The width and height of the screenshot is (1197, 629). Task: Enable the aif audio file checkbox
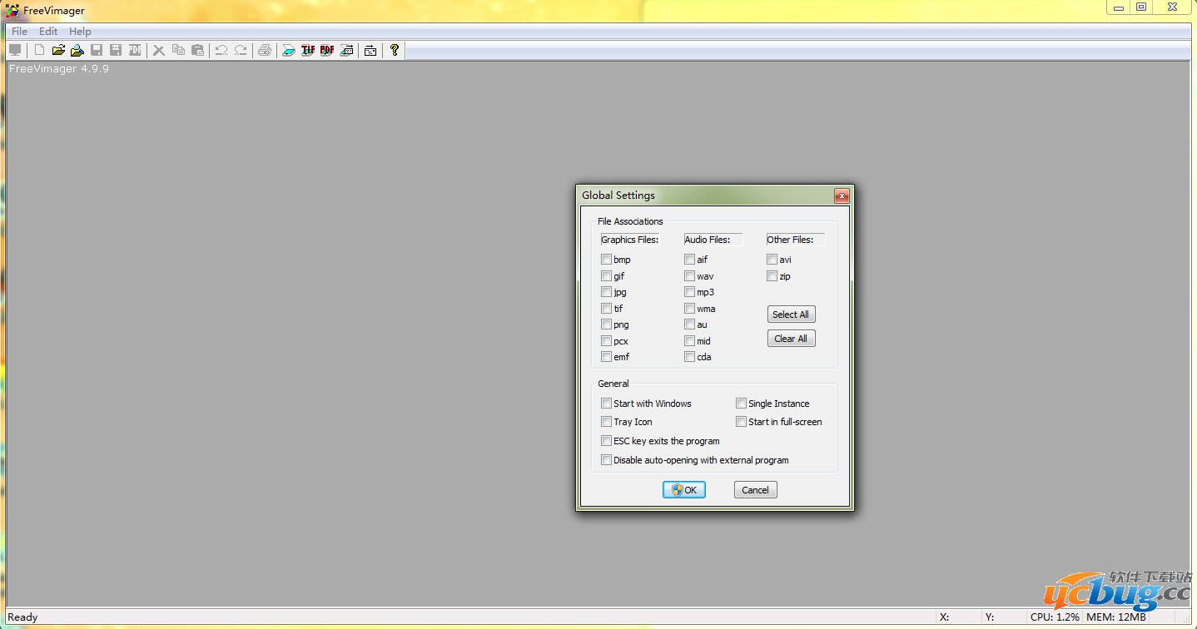[689, 260]
